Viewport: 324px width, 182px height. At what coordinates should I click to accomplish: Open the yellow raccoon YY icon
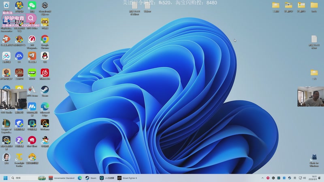[x=45, y=22]
